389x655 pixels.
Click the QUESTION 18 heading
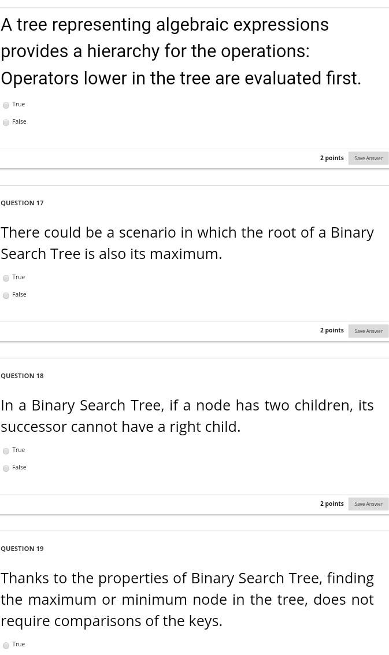click(x=22, y=375)
